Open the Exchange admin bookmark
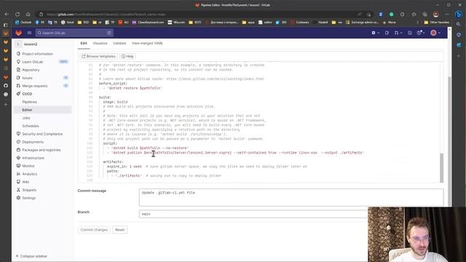This screenshot has height=262, width=466. tap(362, 23)
